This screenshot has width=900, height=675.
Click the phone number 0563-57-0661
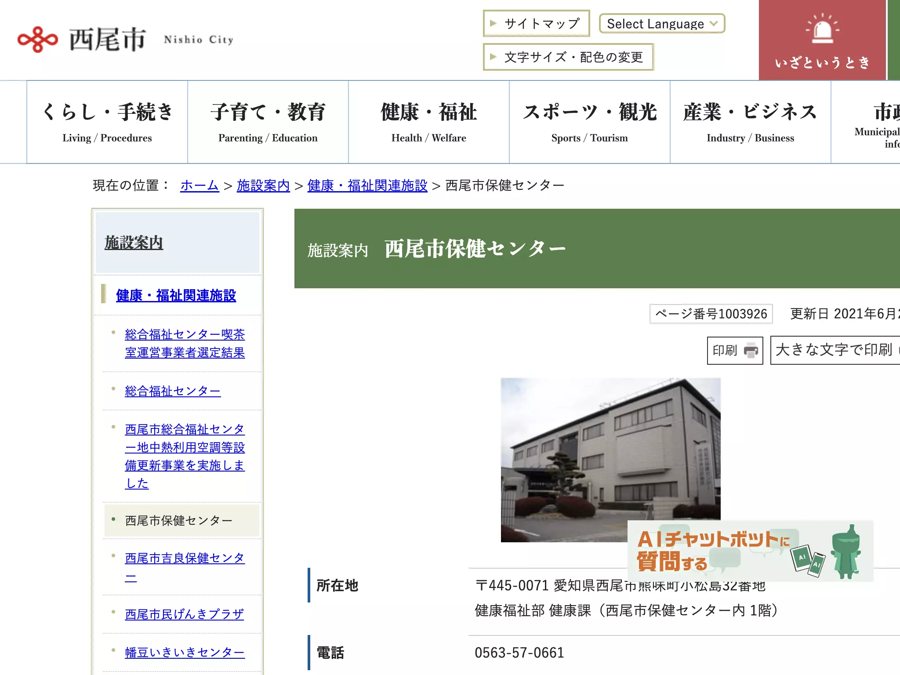[x=519, y=653]
